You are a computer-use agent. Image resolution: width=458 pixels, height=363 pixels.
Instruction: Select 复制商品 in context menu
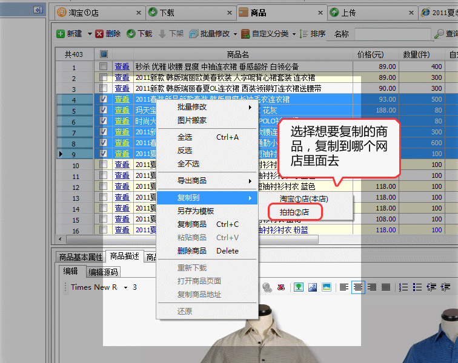pyautogui.click(x=207, y=224)
